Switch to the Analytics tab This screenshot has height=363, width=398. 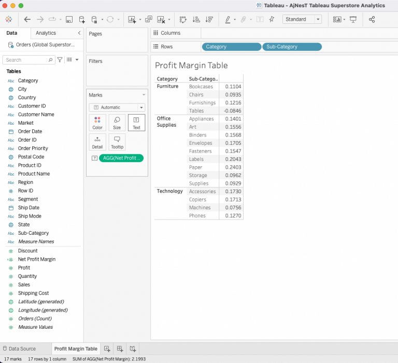(x=46, y=33)
